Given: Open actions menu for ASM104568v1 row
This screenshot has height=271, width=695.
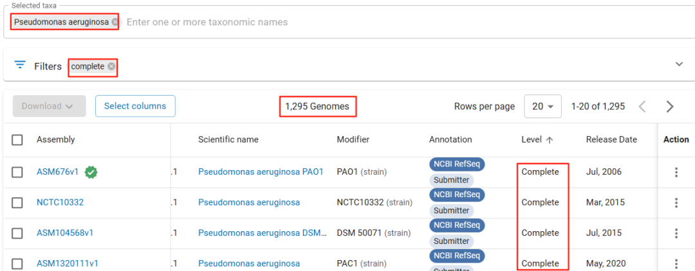Looking at the screenshot, I should [676, 233].
